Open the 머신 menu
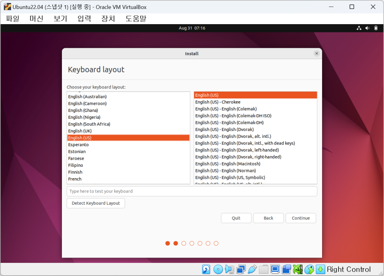 click(37, 18)
